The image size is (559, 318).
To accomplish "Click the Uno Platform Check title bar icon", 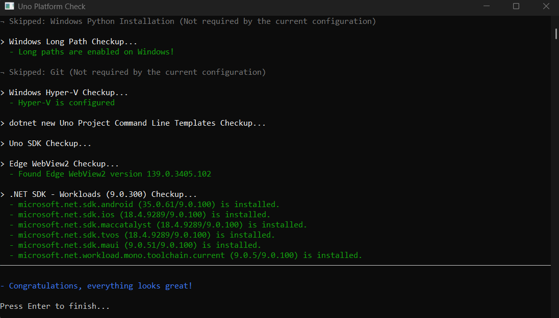I will [x=9, y=7].
